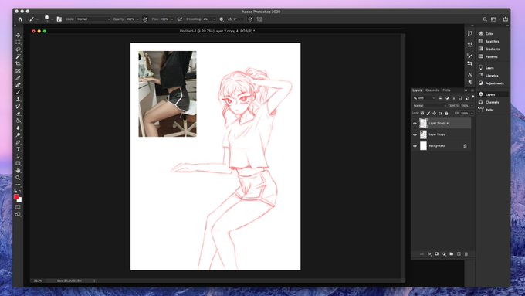
Task: Select the Dodge tool
Action: [x=18, y=134]
